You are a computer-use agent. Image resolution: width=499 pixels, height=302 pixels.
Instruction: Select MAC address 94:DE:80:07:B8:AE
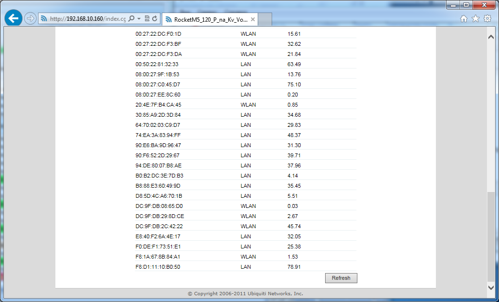click(x=158, y=165)
